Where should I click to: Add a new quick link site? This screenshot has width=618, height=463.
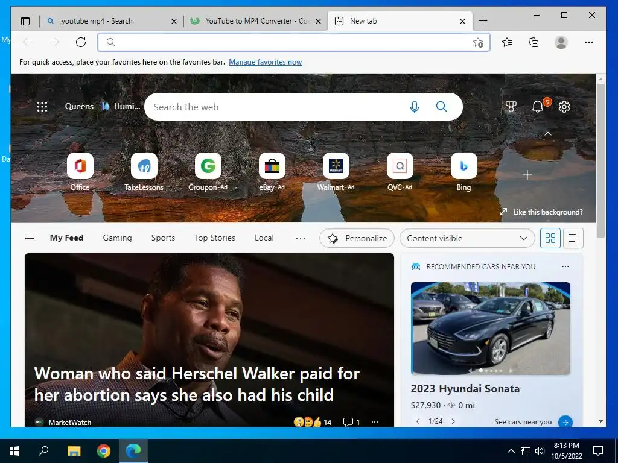(527, 175)
